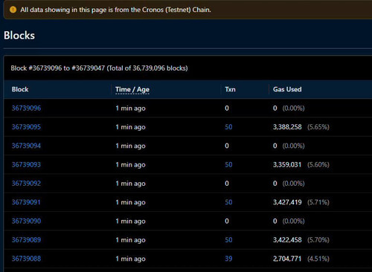Click the Cronos Testnet chain notice text
Screen dimensions: 372x272
[115, 10]
